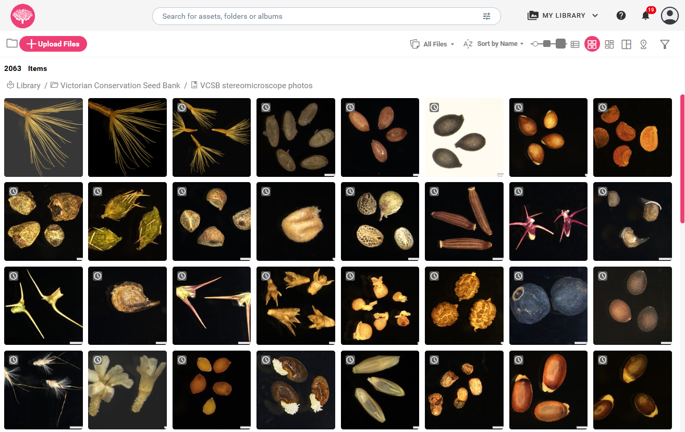
Task: Open VCSB stereomicroscope photos breadcrumb link
Action: 256,86
